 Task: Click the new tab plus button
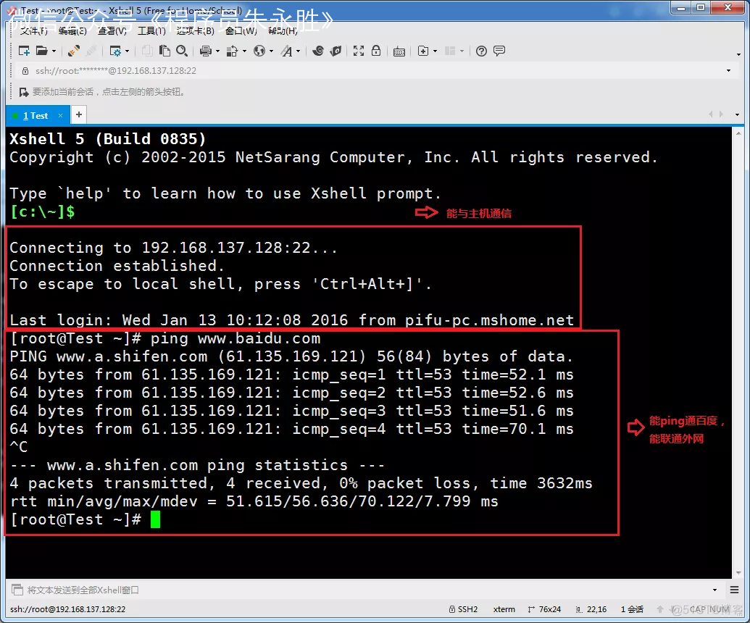78,114
